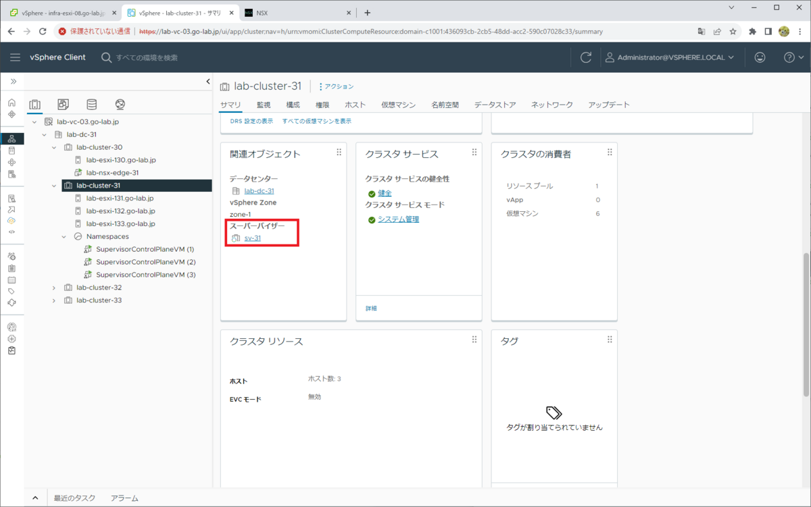Collapse the inventory tree panel
The image size is (811, 507).
click(x=207, y=82)
